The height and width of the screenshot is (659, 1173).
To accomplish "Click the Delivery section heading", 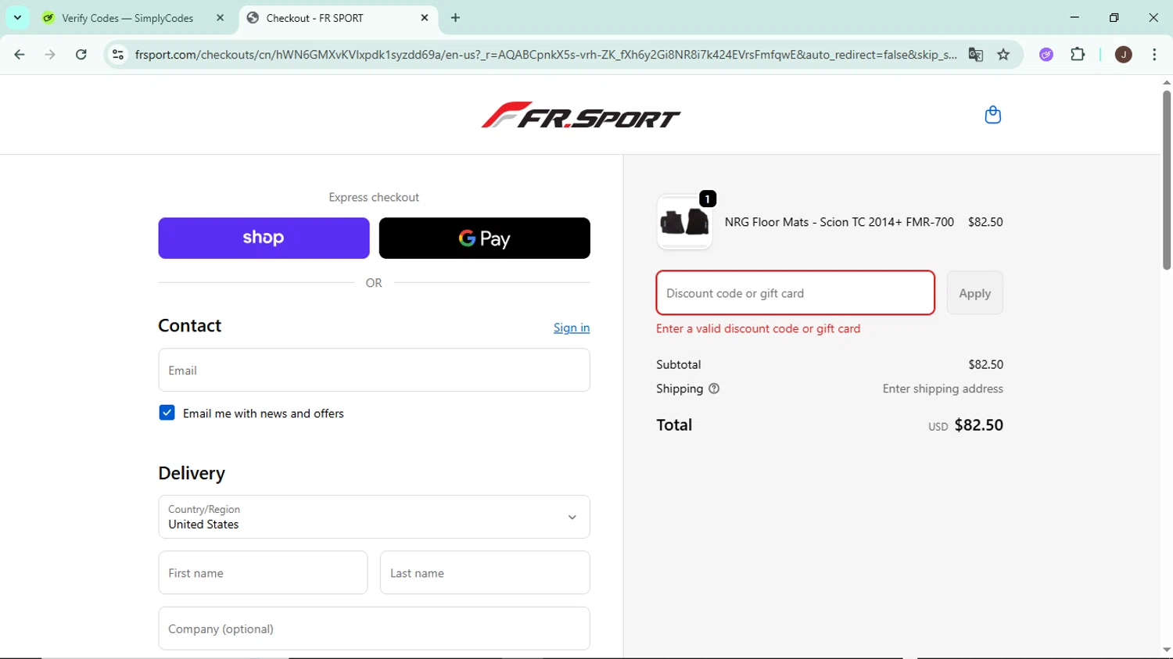I will [192, 473].
